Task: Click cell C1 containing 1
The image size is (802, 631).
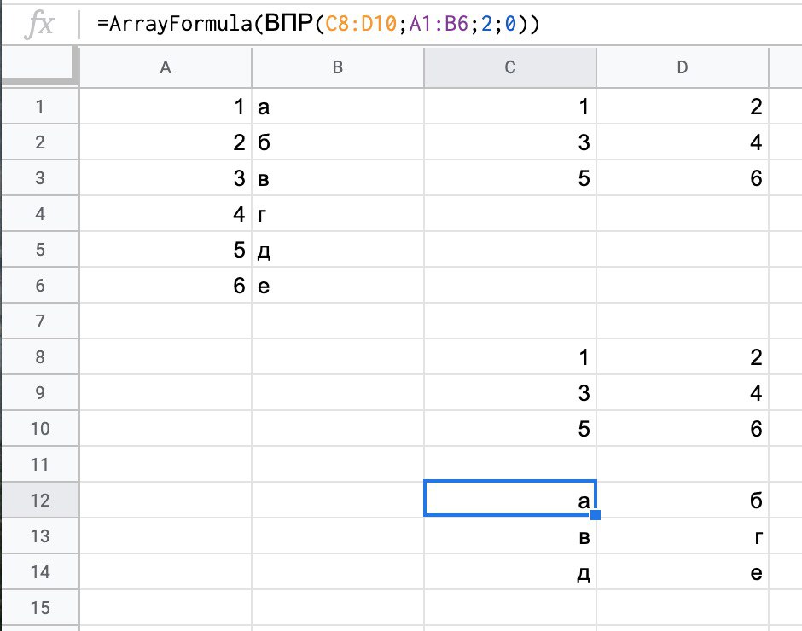Action: (510, 106)
